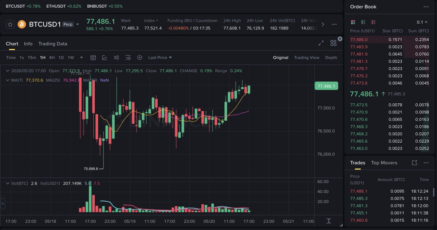Click ask price 77,473.6 in order book
This screenshot has width=437, height=230.
point(359,83)
